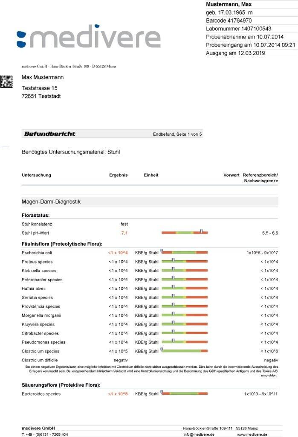The width and height of the screenshot is (298, 437).
Task: Click the Clostridium species range bar
Action: coord(184,351)
